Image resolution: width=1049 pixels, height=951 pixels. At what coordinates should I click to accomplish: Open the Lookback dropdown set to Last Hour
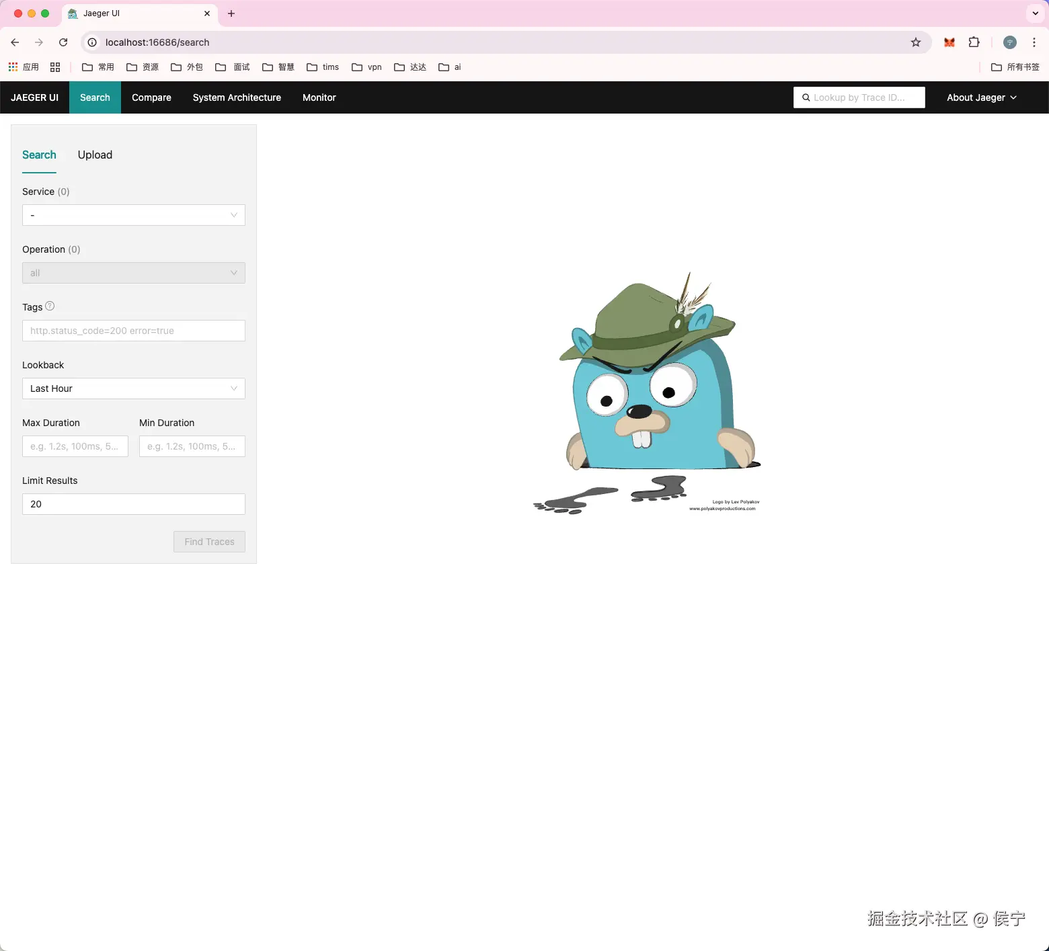pyautogui.click(x=134, y=388)
